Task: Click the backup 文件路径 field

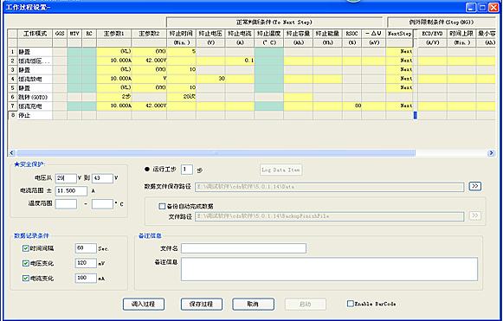Action: tap(330, 216)
